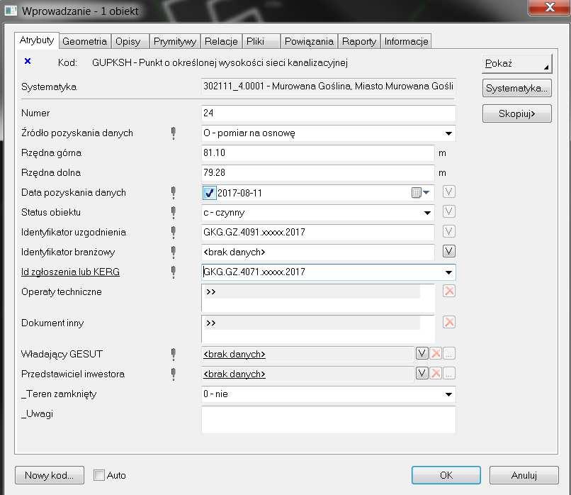Click the Rzędna górna field 81.10
Screen dimensions: 571x495
pyautogui.click(x=317, y=152)
